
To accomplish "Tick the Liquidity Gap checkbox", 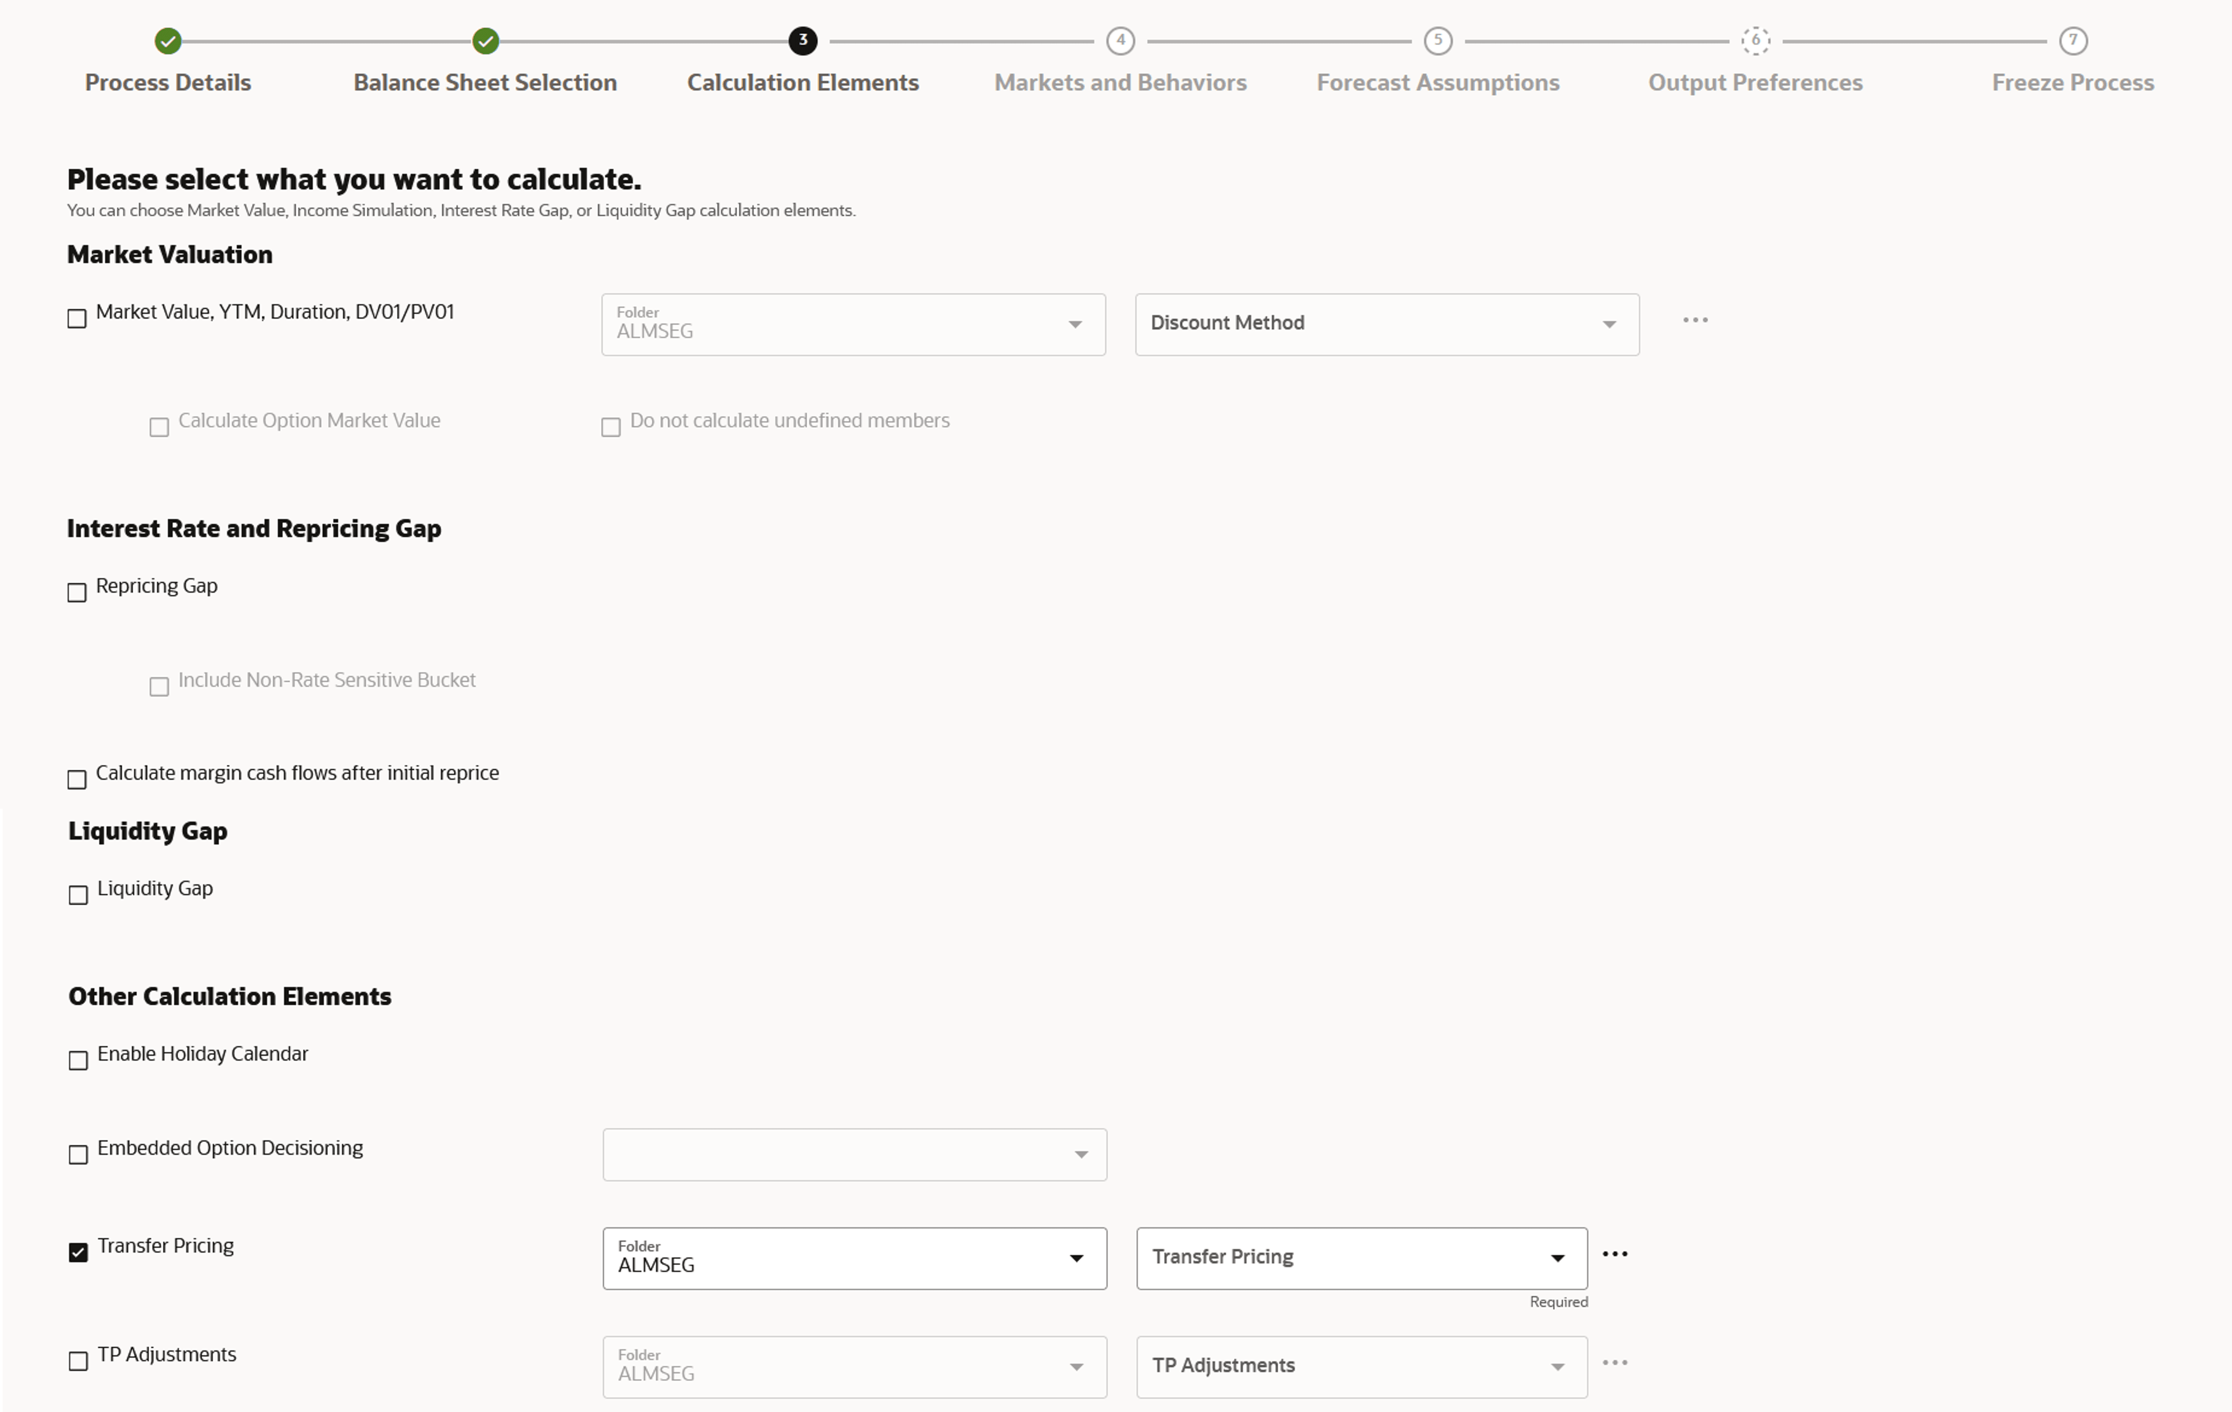I will [79, 895].
